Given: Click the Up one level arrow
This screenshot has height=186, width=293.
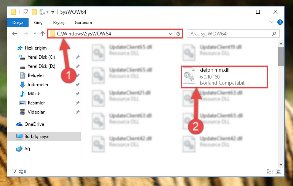Looking at the screenshot, I should click(43, 34).
